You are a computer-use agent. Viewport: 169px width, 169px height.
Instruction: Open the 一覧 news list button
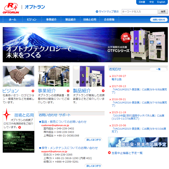point(158,69)
